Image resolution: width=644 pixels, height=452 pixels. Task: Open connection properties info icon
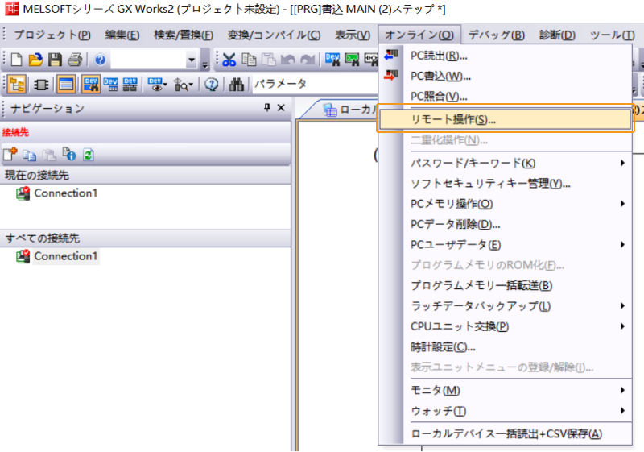(68, 154)
